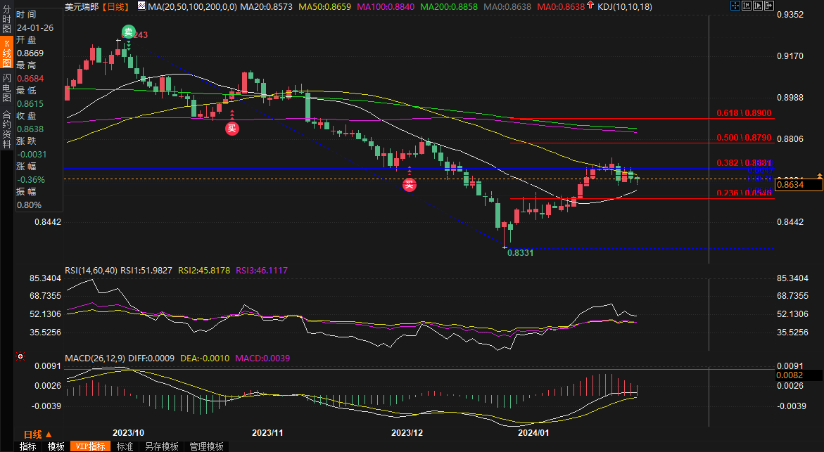
Task: Switch to the 模板 tab
Action: coord(56,446)
